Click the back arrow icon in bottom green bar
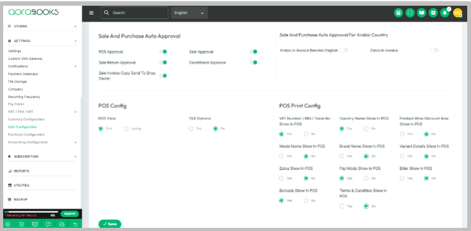The image size is (471, 231). point(75,224)
